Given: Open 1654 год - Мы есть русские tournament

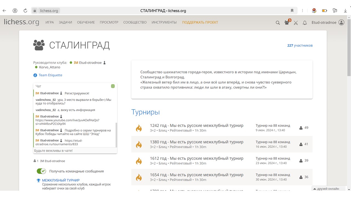Looking at the screenshot, I should (197, 175).
